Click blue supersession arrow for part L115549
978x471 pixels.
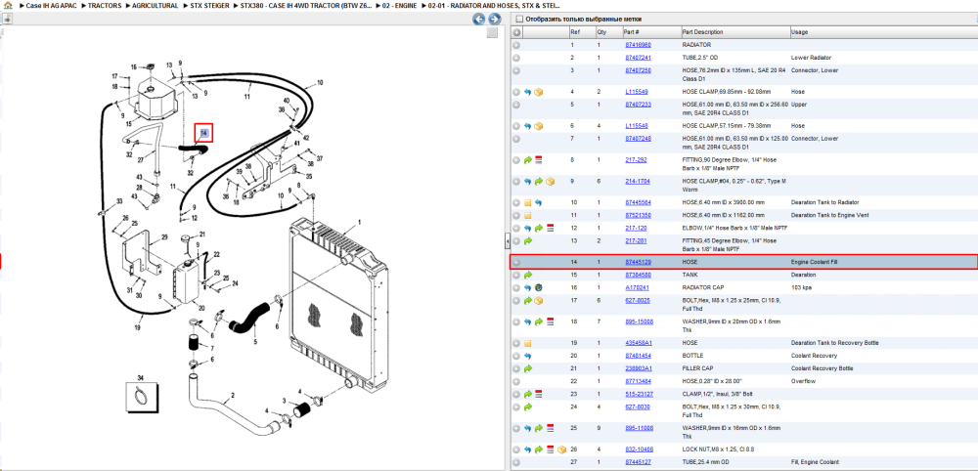point(528,92)
